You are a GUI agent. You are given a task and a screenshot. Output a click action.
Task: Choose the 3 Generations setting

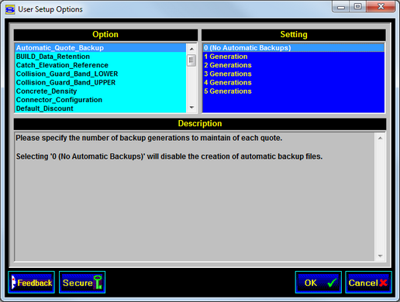pyautogui.click(x=294, y=74)
